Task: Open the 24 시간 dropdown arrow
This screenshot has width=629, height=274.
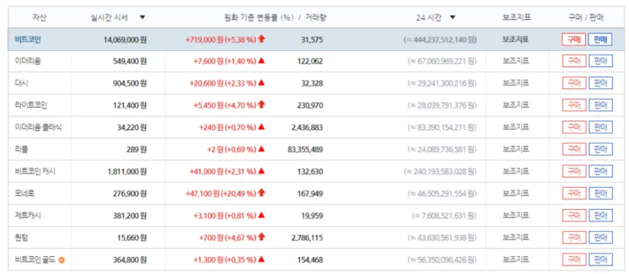Action: click(x=453, y=18)
